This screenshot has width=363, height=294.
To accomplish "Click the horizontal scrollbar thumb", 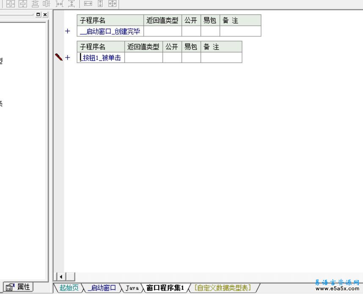I will (x=71, y=277).
